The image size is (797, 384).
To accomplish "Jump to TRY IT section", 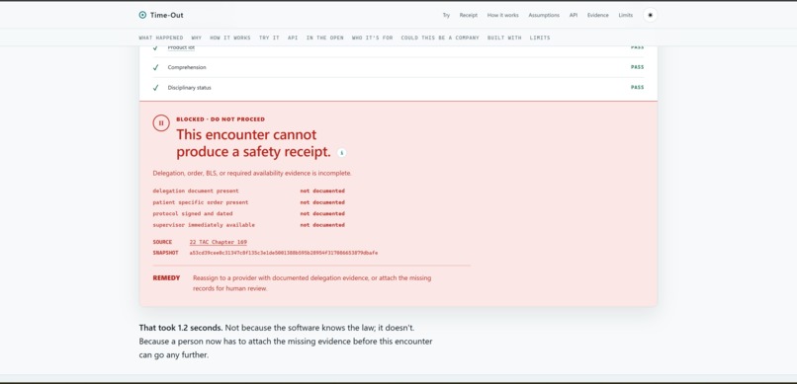I will coord(269,38).
